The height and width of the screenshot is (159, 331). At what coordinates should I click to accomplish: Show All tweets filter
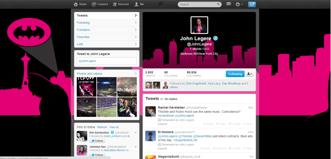pos(162,99)
